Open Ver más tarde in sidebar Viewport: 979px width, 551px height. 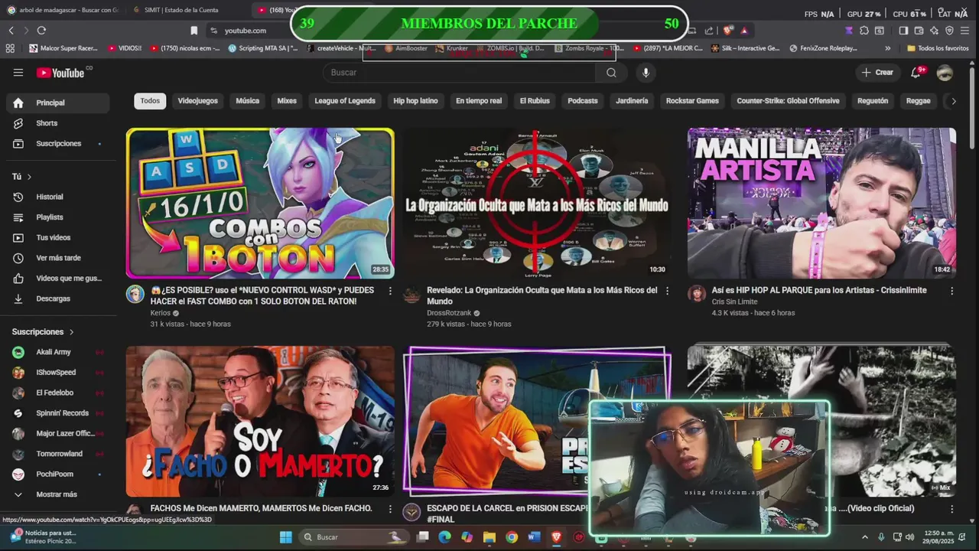coord(57,258)
